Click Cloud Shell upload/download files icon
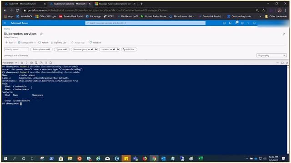The width and height of the screenshot is (291, 163). pos(36,63)
